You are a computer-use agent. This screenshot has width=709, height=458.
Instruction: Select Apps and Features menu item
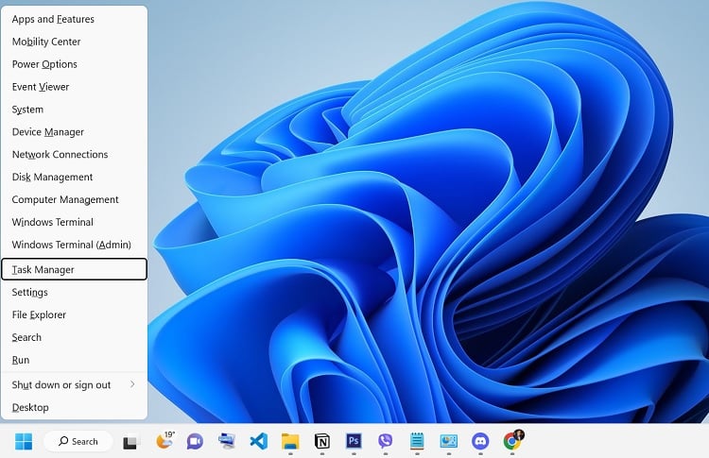[x=53, y=19]
